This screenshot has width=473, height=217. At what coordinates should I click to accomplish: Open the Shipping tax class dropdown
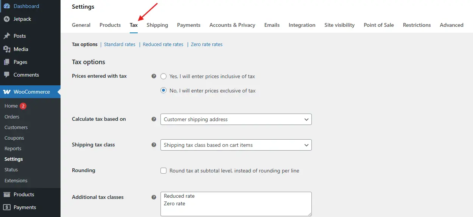(236, 145)
